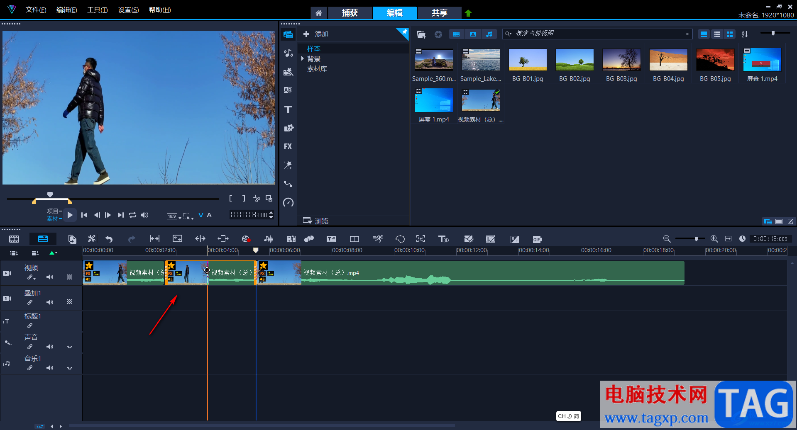Open the 工具(T) menu
797x430 pixels.
click(x=98, y=10)
